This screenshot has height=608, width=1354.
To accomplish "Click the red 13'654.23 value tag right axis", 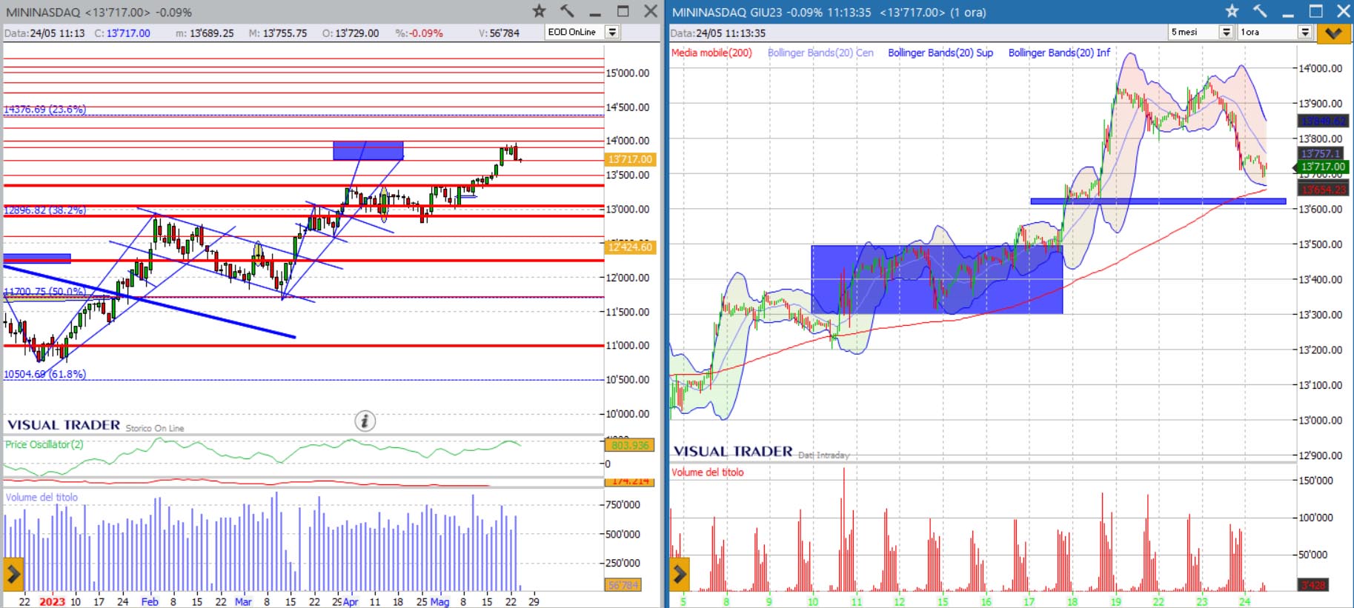I will point(1323,190).
